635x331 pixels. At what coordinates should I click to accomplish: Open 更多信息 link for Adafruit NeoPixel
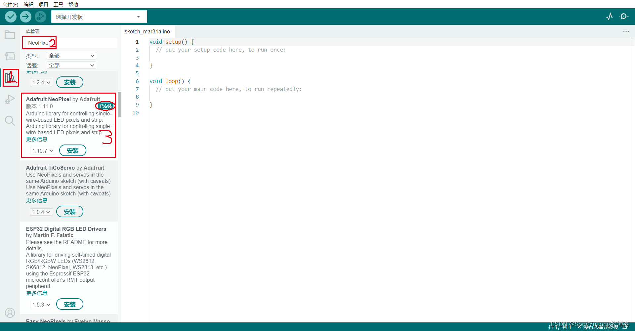pyautogui.click(x=37, y=139)
